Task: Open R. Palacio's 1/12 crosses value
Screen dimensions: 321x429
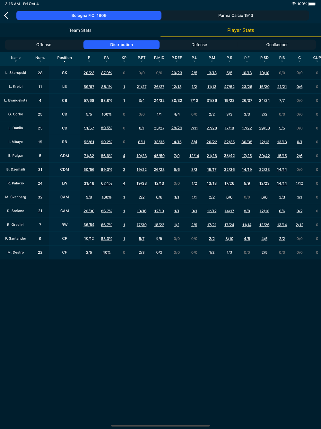Action: coord(299,183)
